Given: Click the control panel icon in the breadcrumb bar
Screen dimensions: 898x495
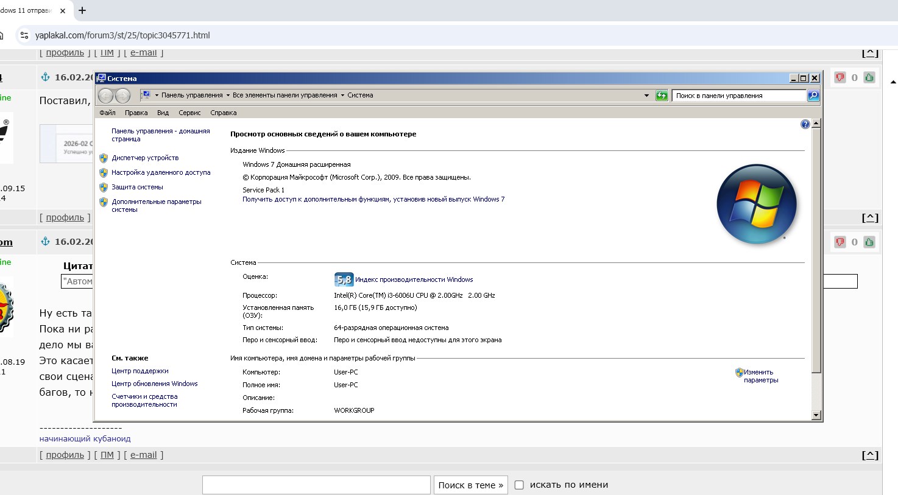Looking at the screenshot, I should pos(146,95).
